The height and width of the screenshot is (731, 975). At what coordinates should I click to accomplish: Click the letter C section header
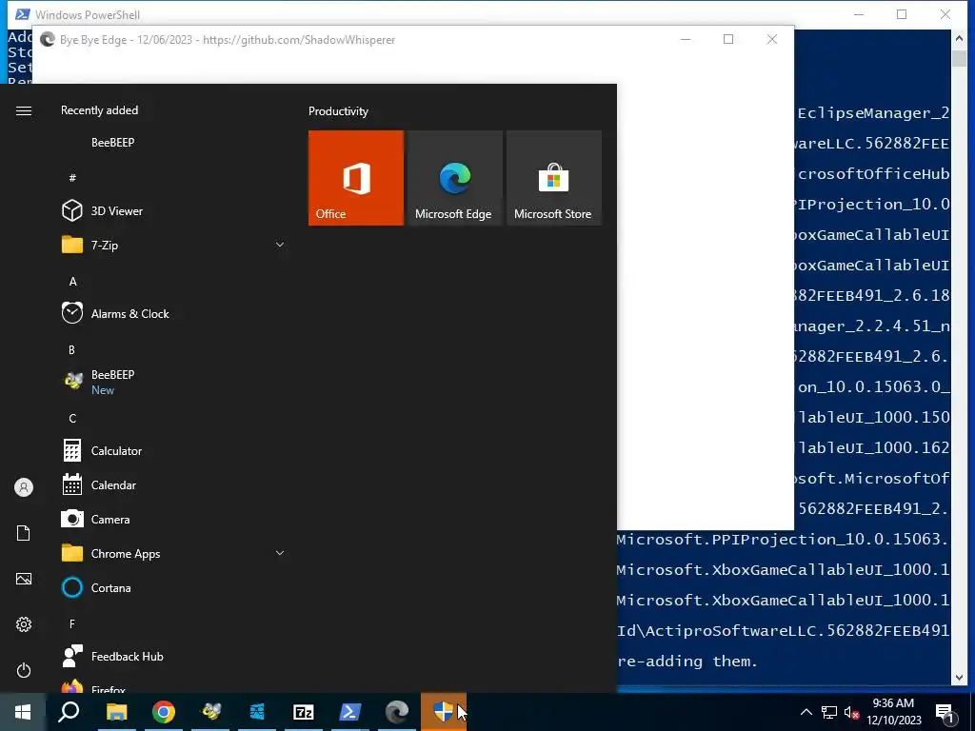pos(72,419)
